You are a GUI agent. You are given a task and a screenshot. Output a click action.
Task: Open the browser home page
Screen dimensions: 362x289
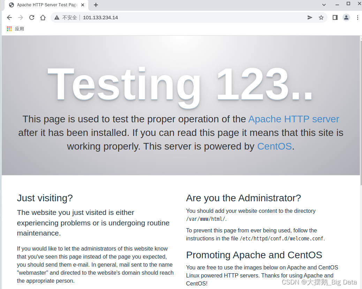click(x=43, y=17)
